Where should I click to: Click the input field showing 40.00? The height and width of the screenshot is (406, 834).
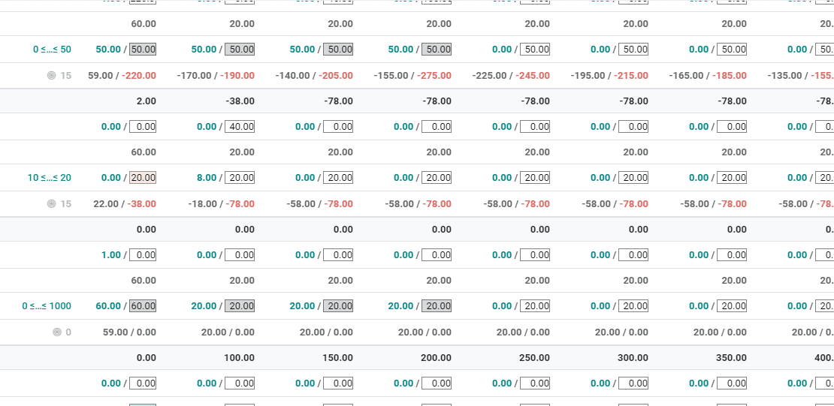click(x=240, y=127)
